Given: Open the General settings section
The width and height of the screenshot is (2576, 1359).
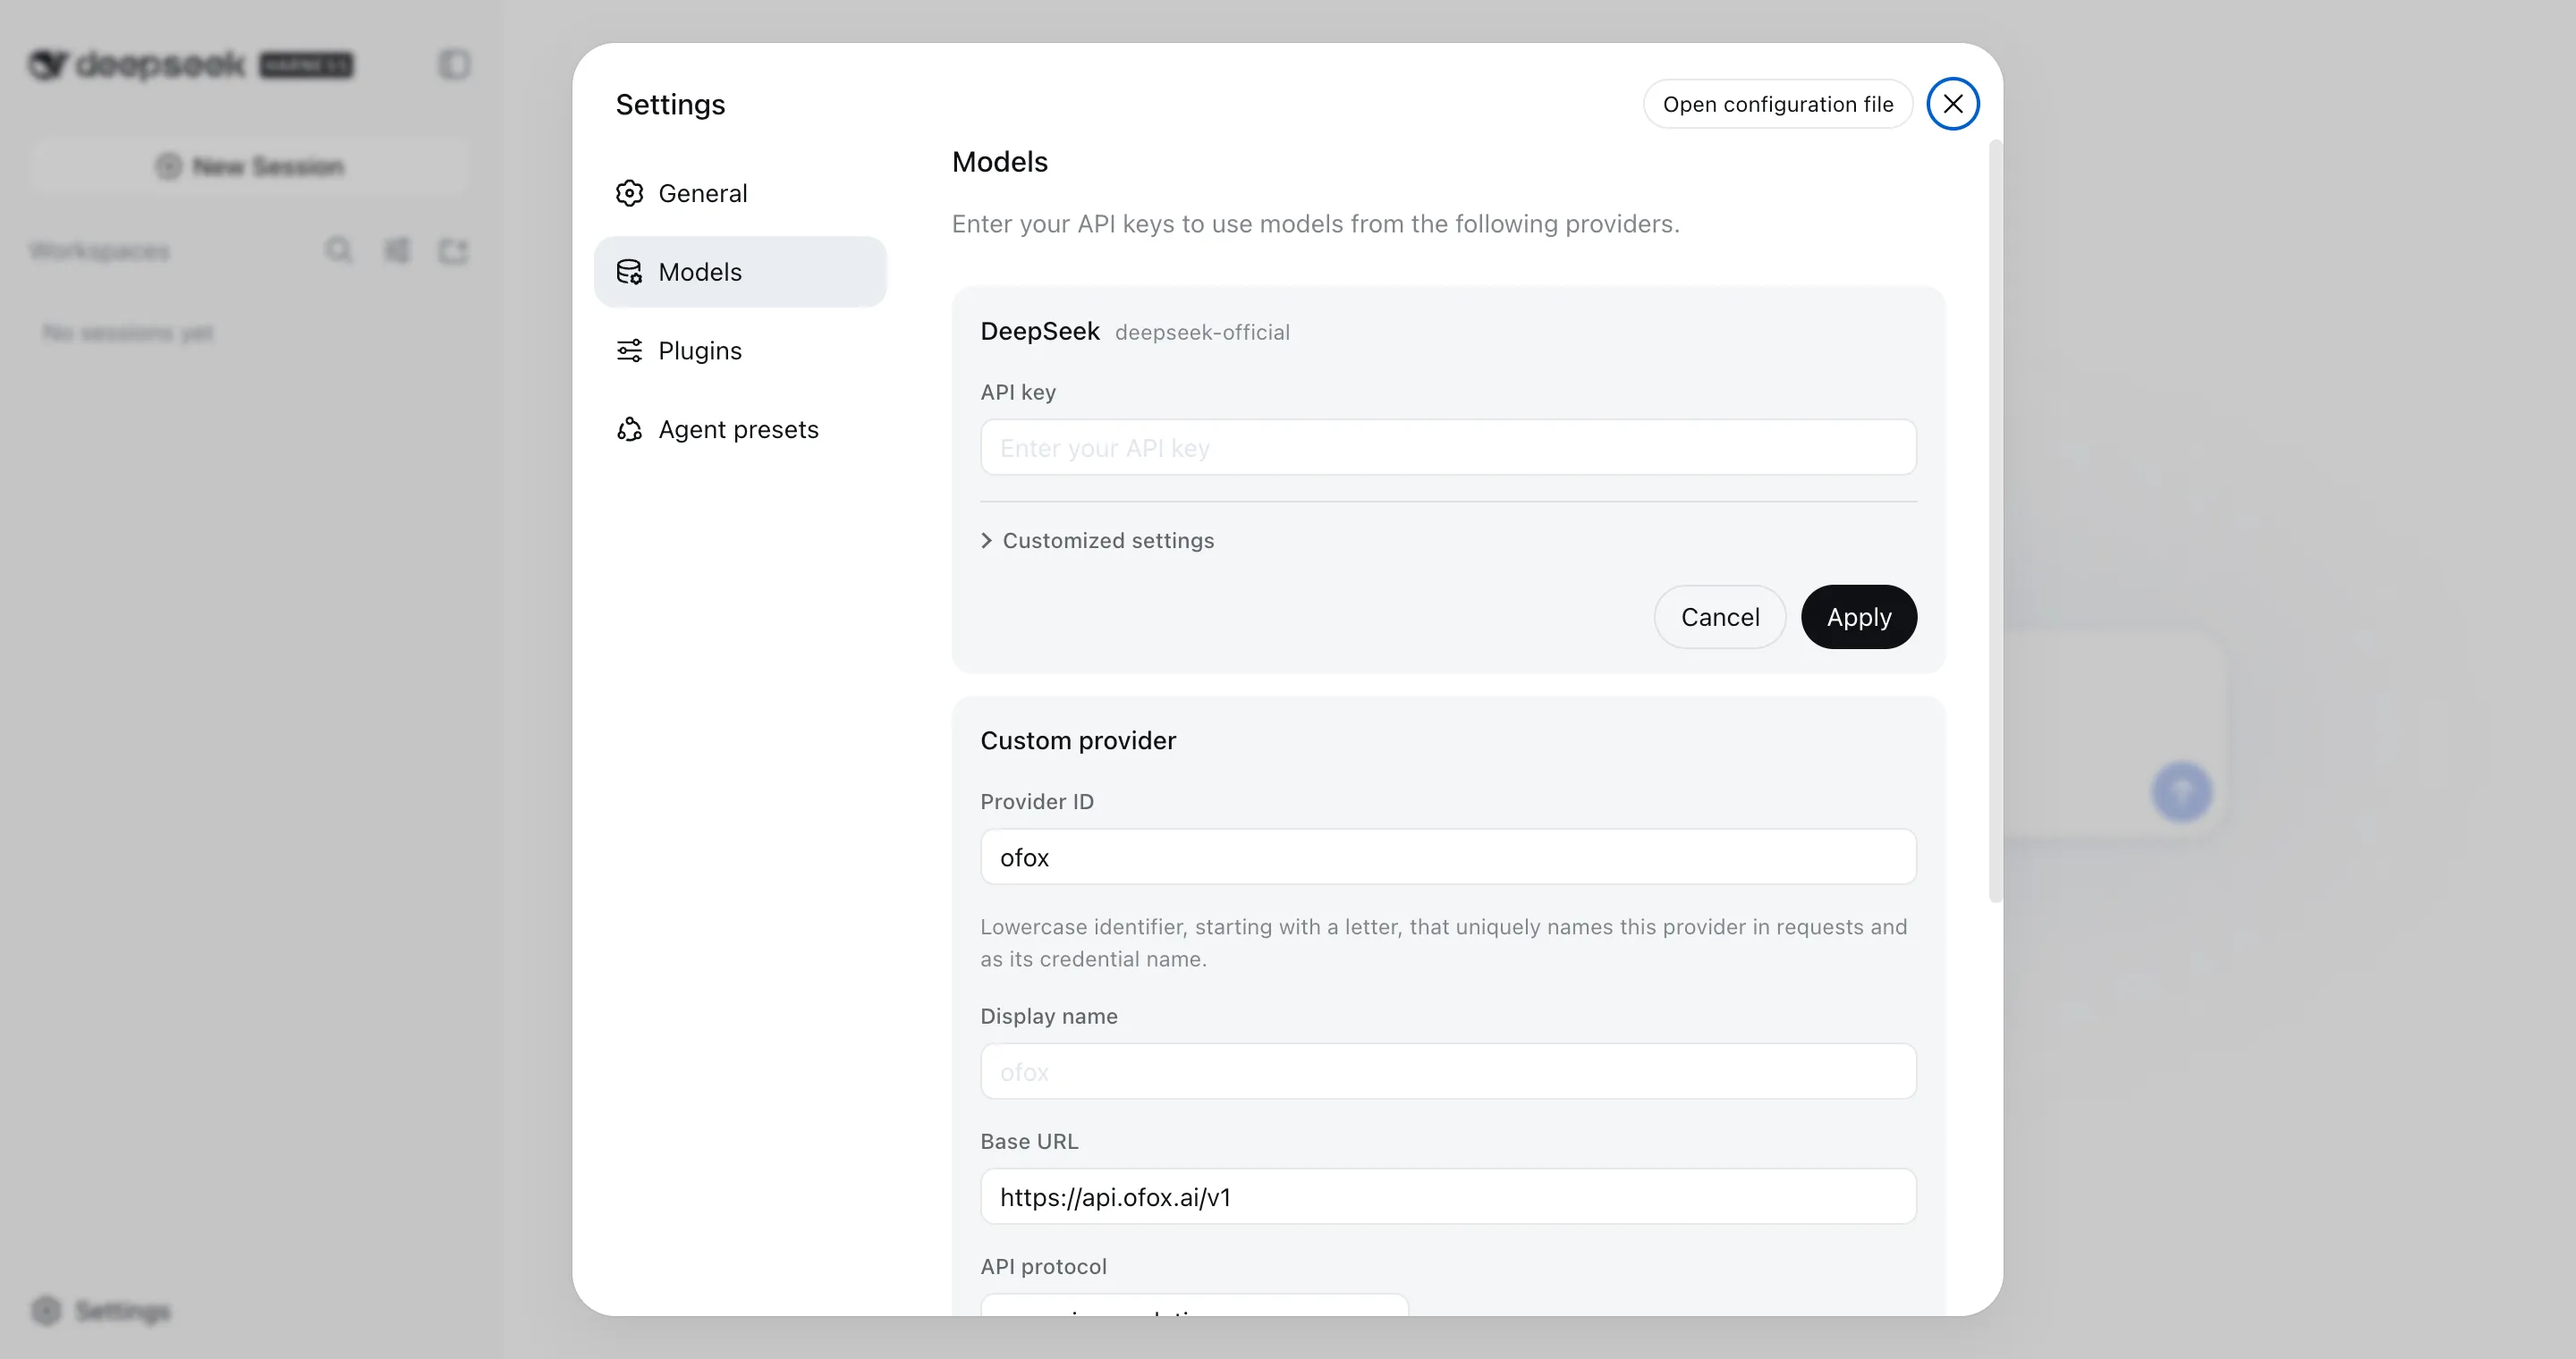Looking at the screenshot, I should (740, 193).
